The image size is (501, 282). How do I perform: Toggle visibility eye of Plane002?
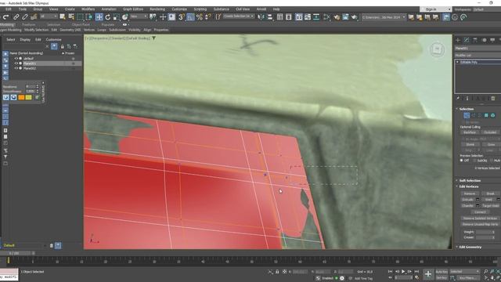tap(16, 68)
